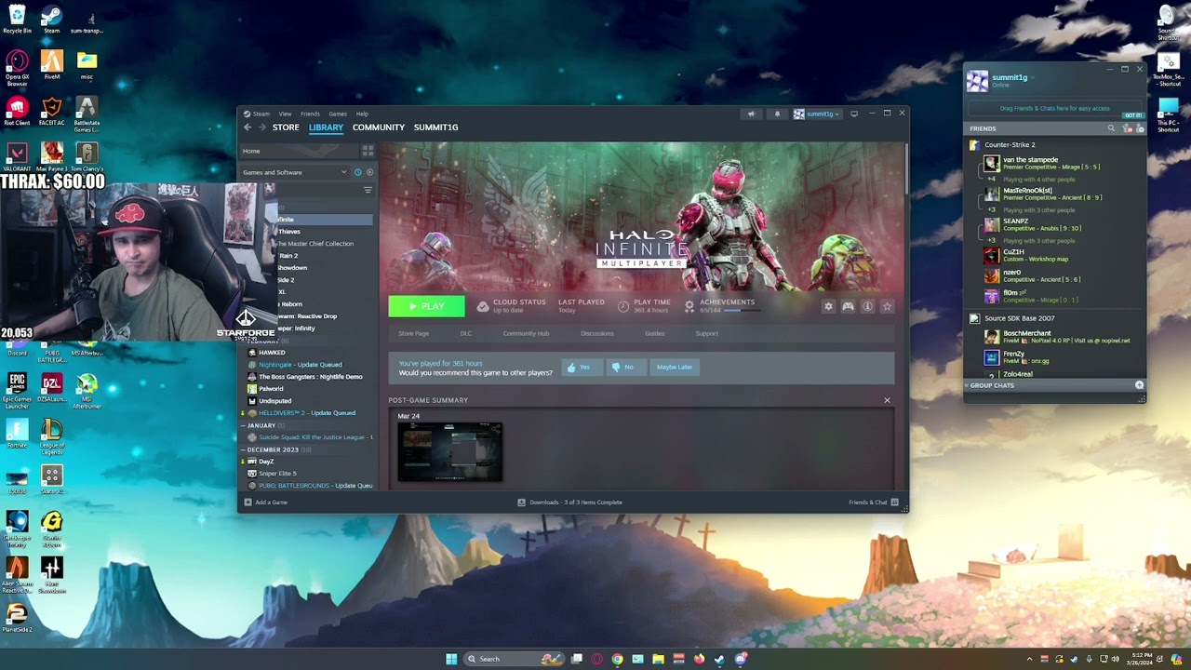Switch to the Community tab
1191x670 pixels.
coord(379,127)
